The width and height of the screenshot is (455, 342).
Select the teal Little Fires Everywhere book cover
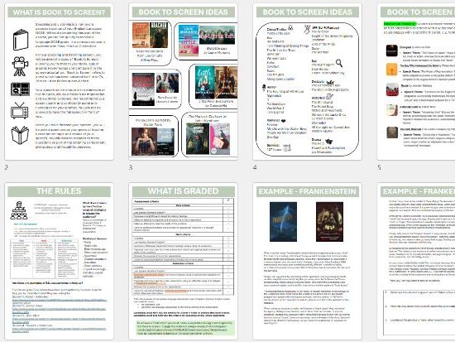(x=205, y=82)
